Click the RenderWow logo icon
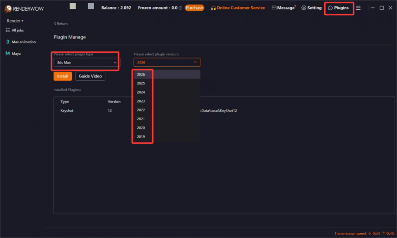 [x=8, y=9]
